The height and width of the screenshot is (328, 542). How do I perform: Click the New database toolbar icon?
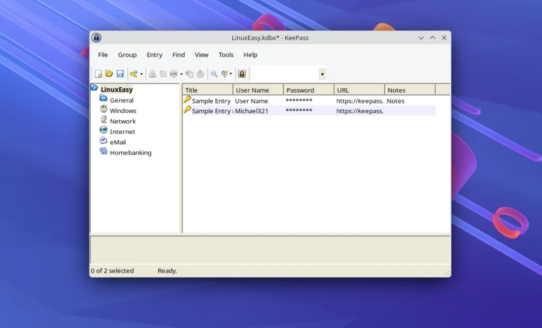point(97,74)
